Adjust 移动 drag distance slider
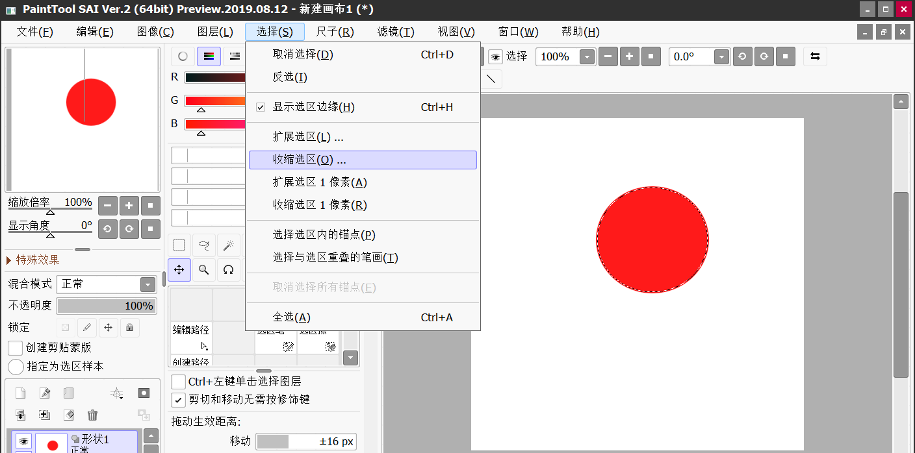Screen dimensions: 915x453 tap(306, 441)
